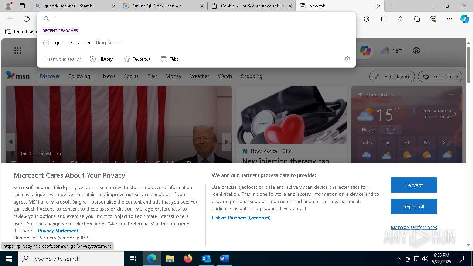Click I Accept cookie button
473x266 pixels.
pyautogui.click(x=414, y=185)
